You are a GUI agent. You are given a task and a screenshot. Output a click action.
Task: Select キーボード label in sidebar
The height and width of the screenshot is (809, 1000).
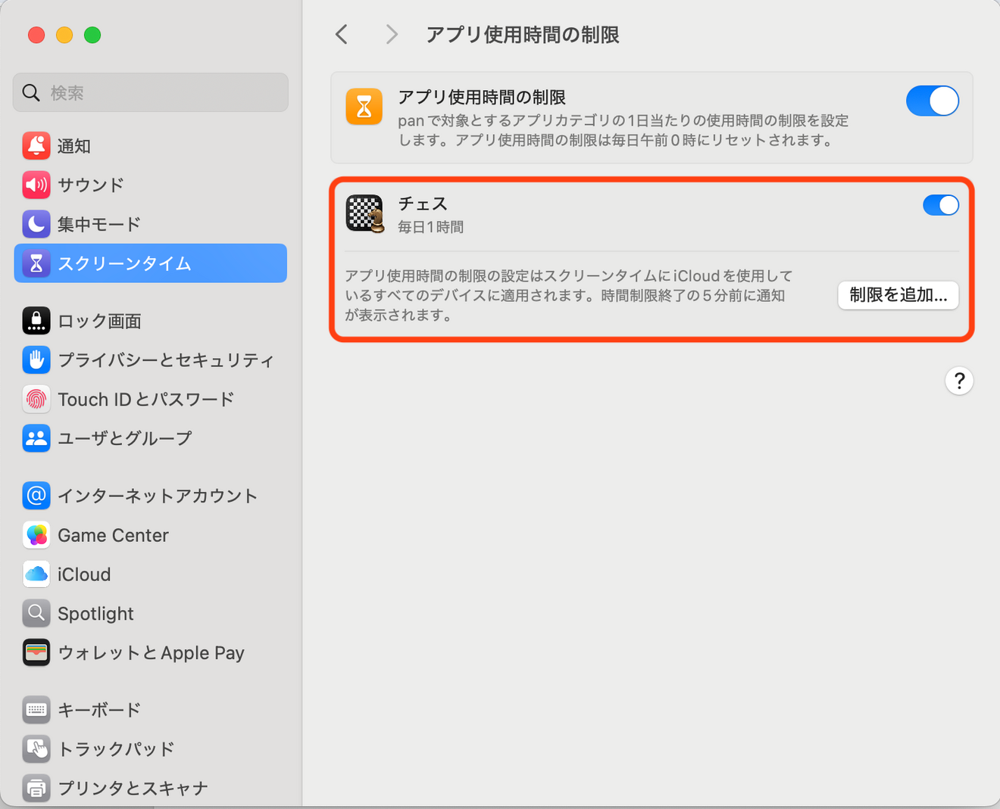point(99,710)
